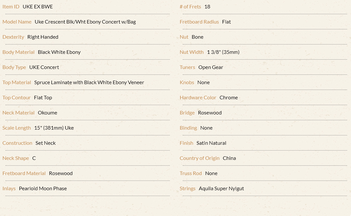This screenshot has width=351, height=216.
Task: Click the Body Material label
Action: coord(18,52)
